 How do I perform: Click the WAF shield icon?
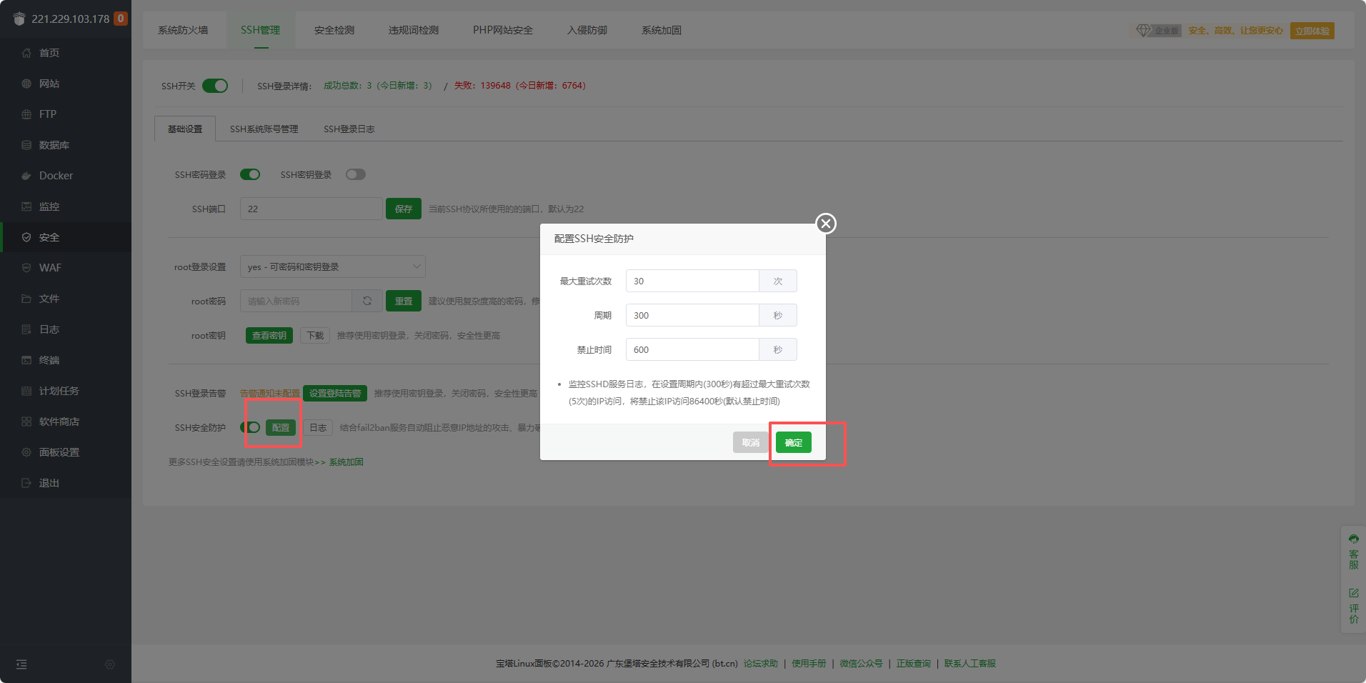[x=26, y=268]
